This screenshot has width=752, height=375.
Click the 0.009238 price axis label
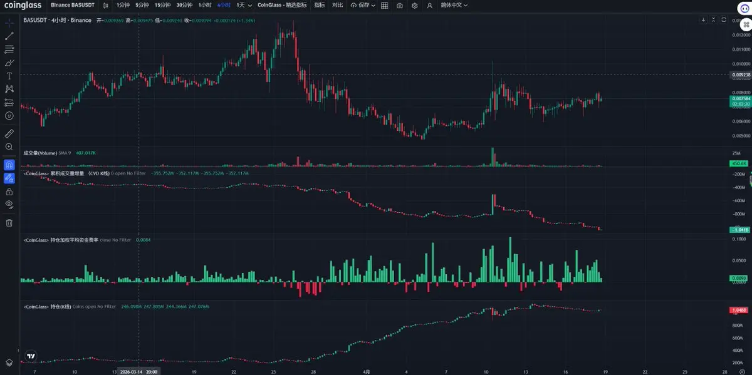[x=741, y=74]
